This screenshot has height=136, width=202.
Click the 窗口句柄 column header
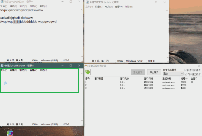click(148, 78)
